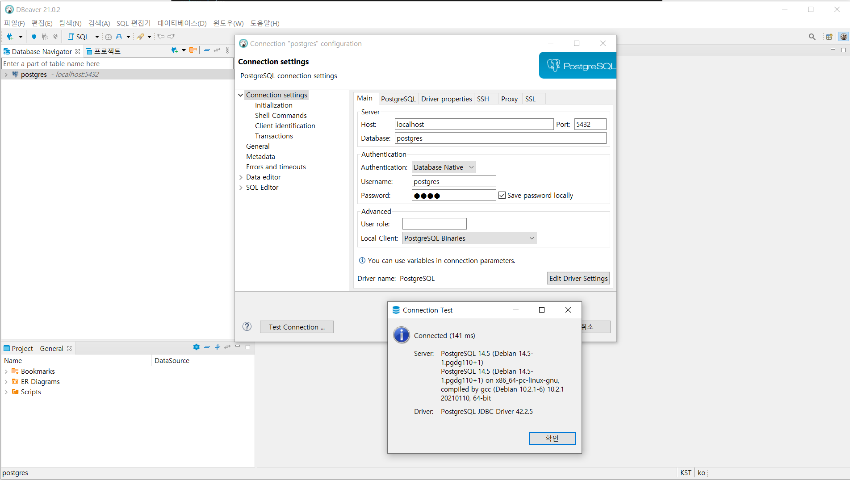850x480 pixels.
Task: Open SQL editor from toolbar
Action: (x=79, y=37)
